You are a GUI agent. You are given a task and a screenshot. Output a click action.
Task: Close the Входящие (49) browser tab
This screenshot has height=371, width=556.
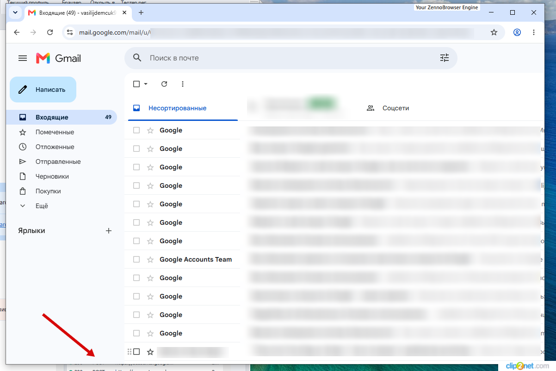124,12
